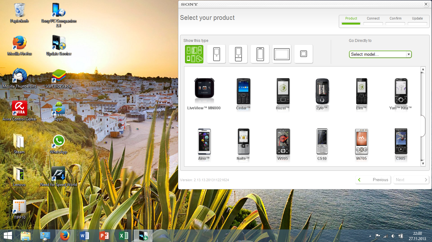The height and width of the screenshot is (242, 432).
Task: Open PowerPoint from the taskbar
Action: coord(104,236)
